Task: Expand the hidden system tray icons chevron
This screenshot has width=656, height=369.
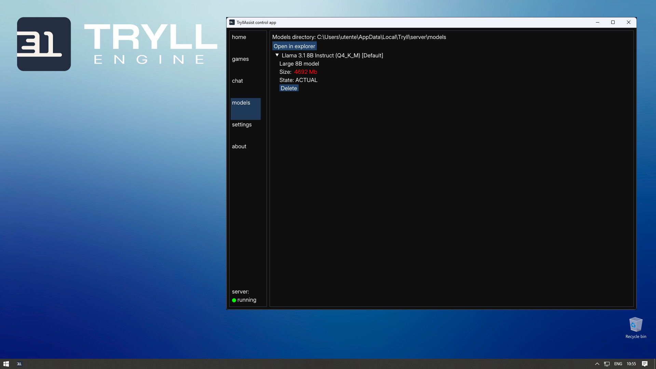Action: 597,364
